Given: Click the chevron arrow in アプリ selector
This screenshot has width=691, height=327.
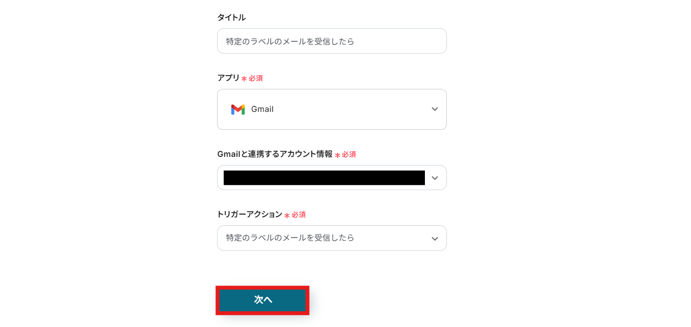Looking at the screenshot, I should tap(435, 109).
